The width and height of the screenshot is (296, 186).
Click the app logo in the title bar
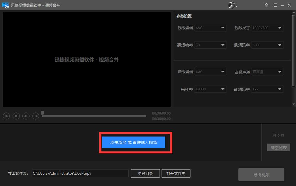[x=5, y=5]
